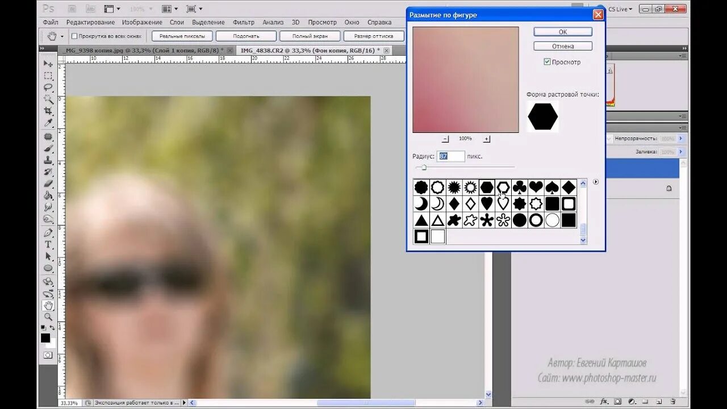
Task: Choose the filled crescent moon shape
Action: click(x=421, y=204)
